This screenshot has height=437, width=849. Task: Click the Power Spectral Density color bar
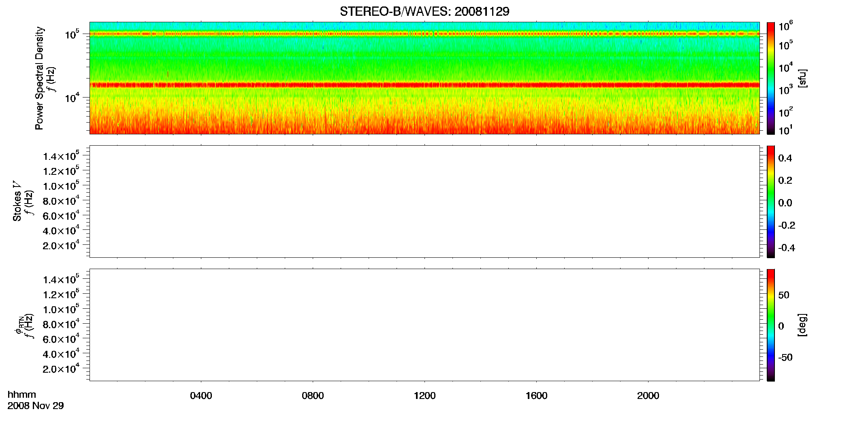pos(770,78)
